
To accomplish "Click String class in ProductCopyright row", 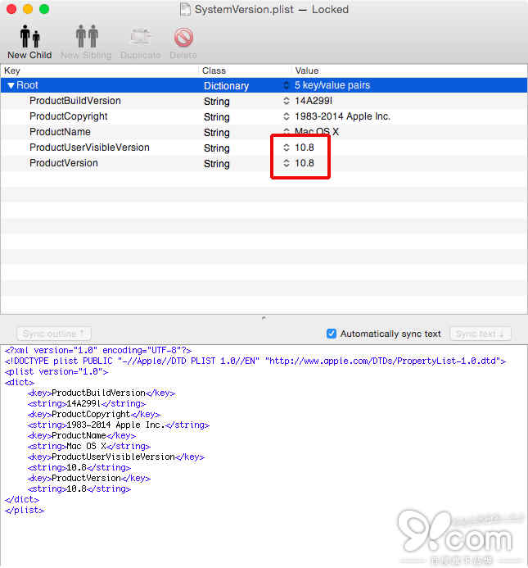I will click(x=216, y=117).
